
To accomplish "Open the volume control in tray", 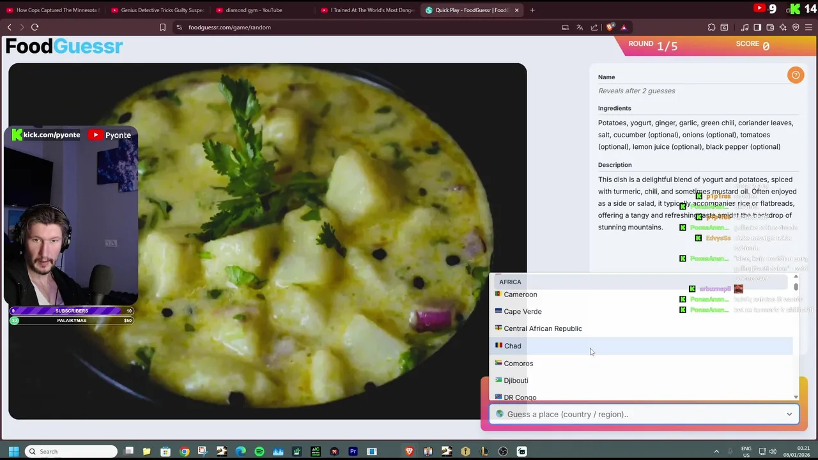I will pyautogui.click(x=773, y=452).
